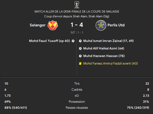This screenshot has height=114, width=153.
Task: Open the Selangor club crest
Action: [x=53, y=25]
